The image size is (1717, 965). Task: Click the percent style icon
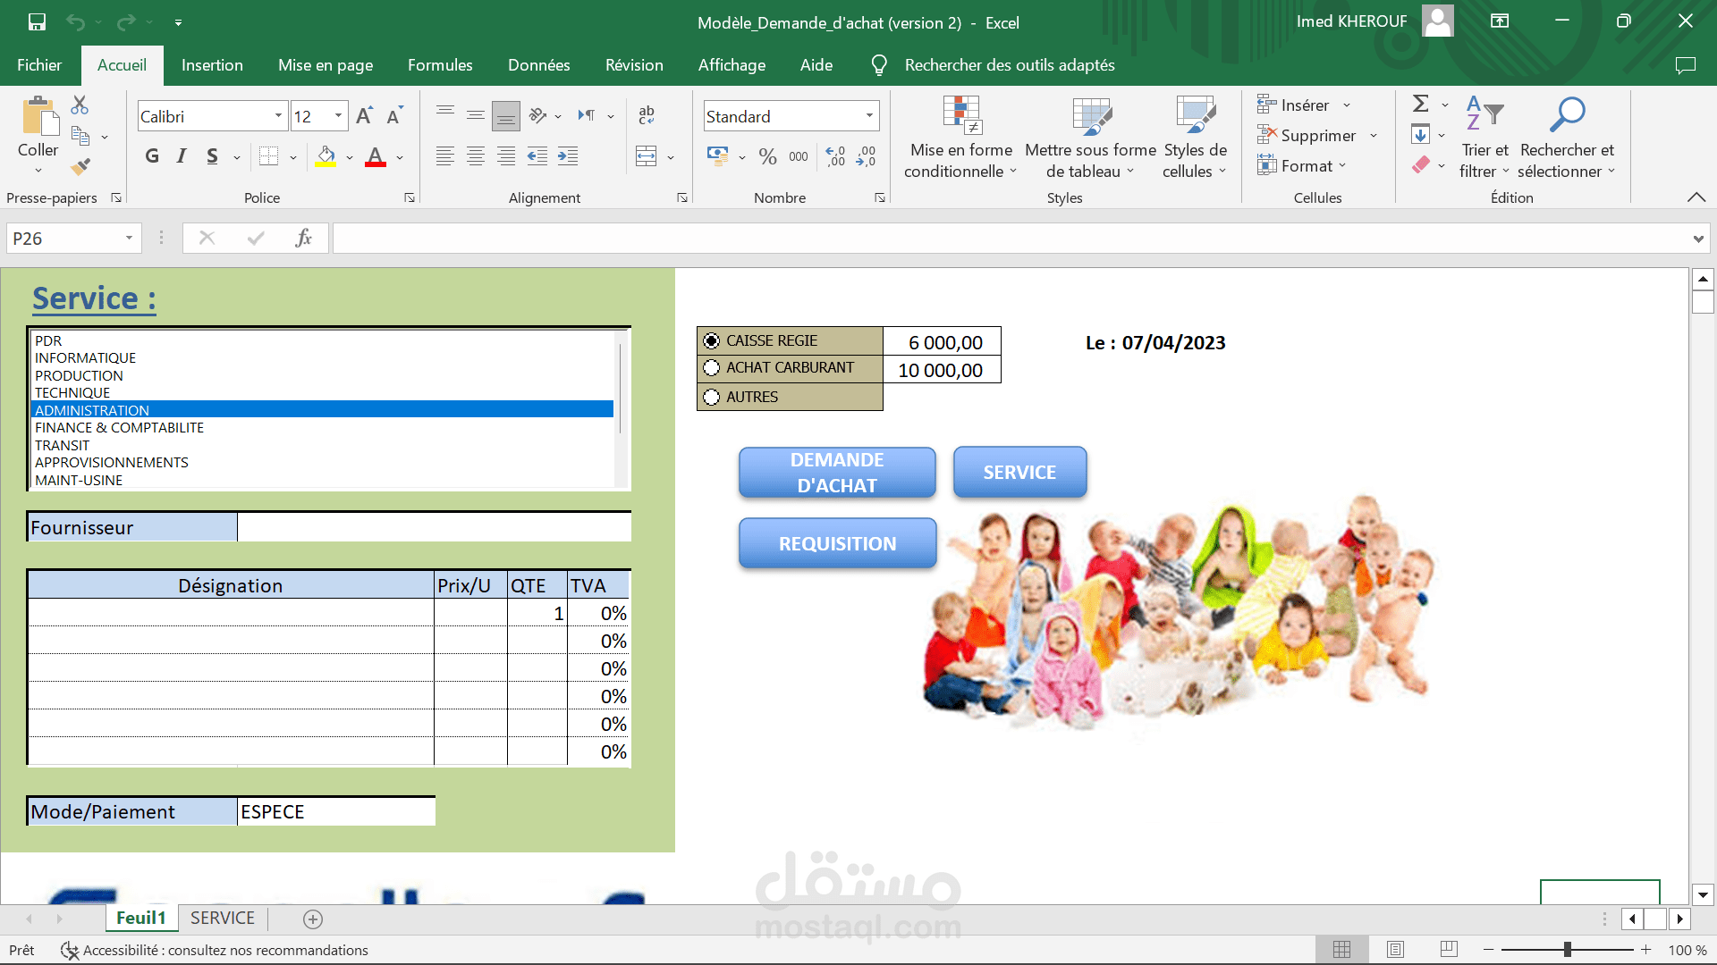[767, 156]
